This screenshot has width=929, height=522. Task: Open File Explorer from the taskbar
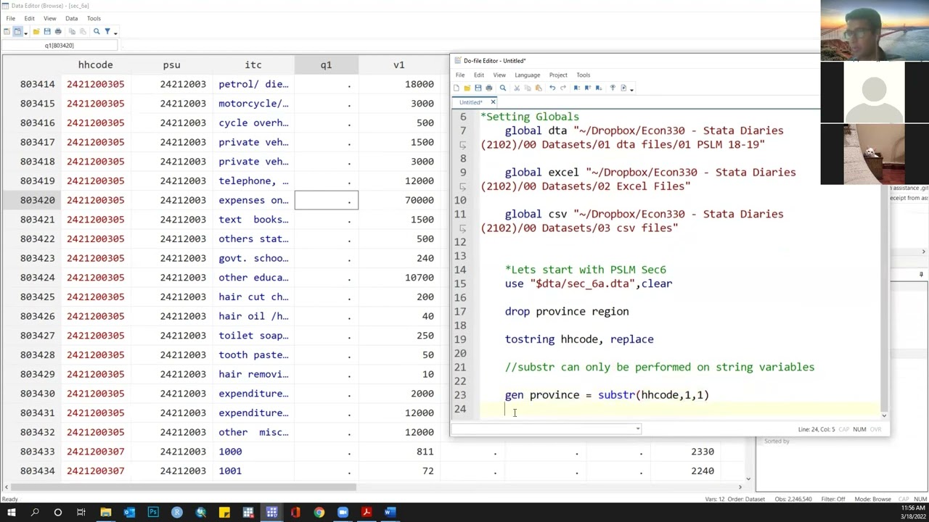click(105, 513)
